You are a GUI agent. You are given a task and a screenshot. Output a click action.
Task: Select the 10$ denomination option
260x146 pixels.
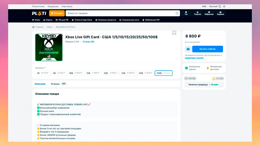[x=76, y=73]
